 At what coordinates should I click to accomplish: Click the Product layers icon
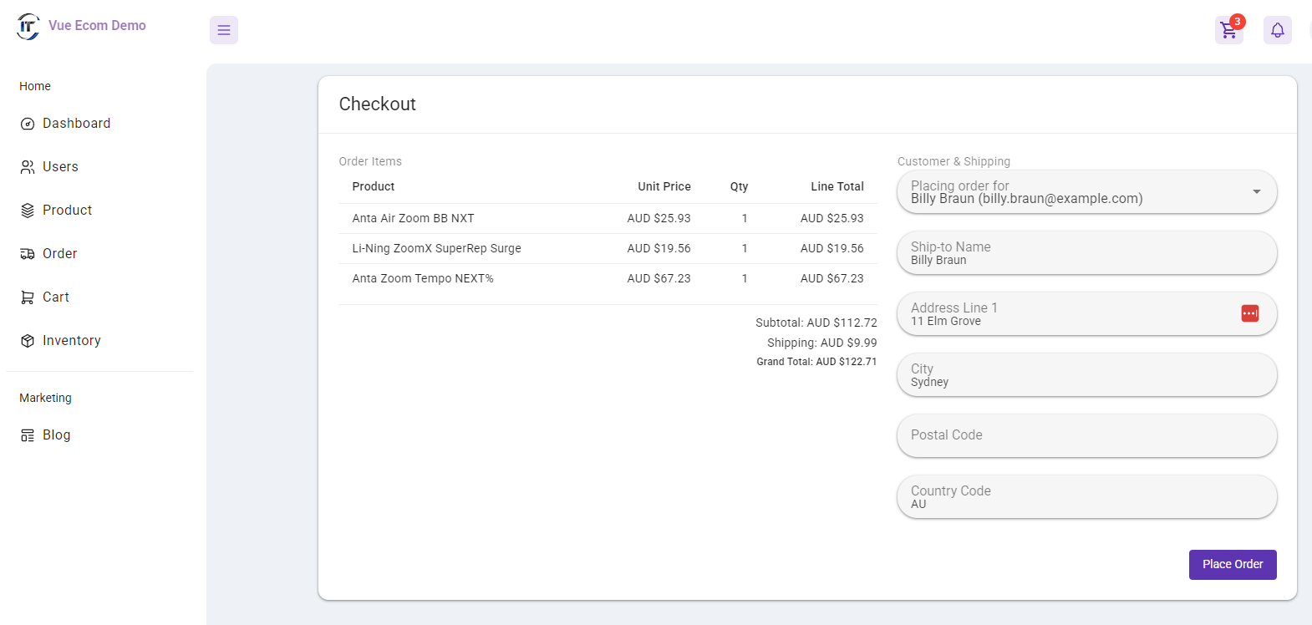(28, 211)
